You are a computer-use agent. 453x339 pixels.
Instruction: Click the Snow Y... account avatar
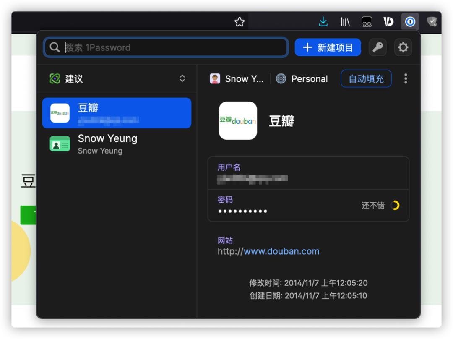pyautogui.click(x=215, y=78)
